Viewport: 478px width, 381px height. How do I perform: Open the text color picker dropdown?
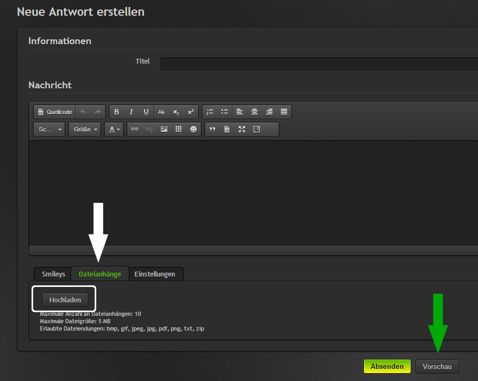click(114, 129)
